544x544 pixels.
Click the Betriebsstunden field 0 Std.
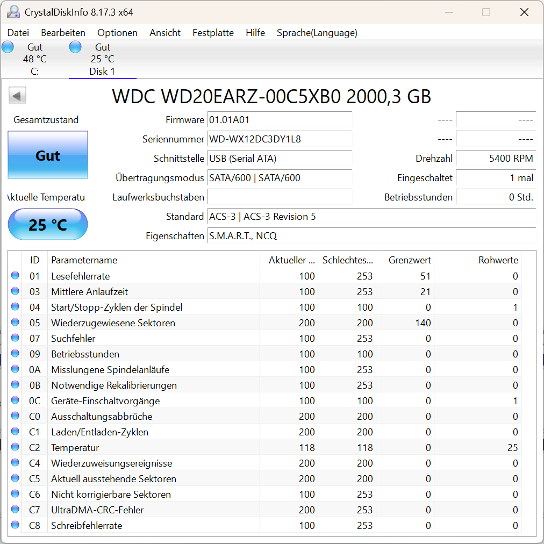click(x=496, y=197)
